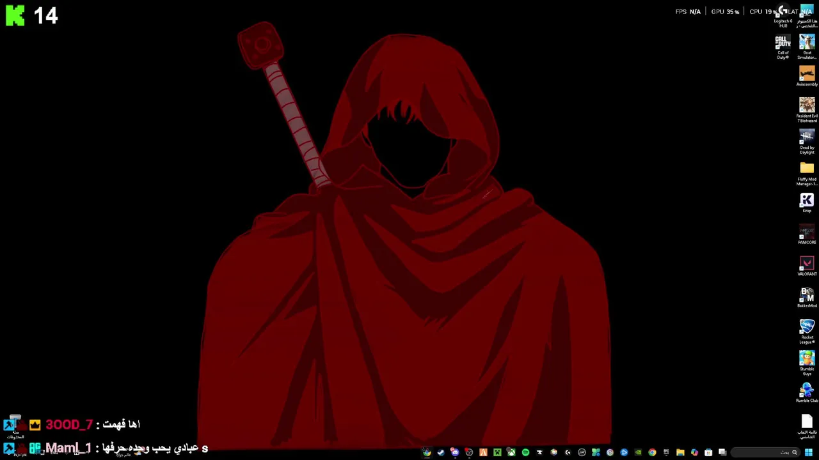Open the NVIDIA app in the taskbar
This screenshot has height=460, width=819.
pos(638,452)
